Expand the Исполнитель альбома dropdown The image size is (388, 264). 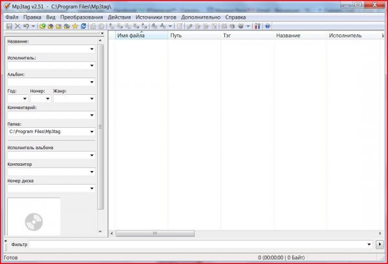(92, 156)
